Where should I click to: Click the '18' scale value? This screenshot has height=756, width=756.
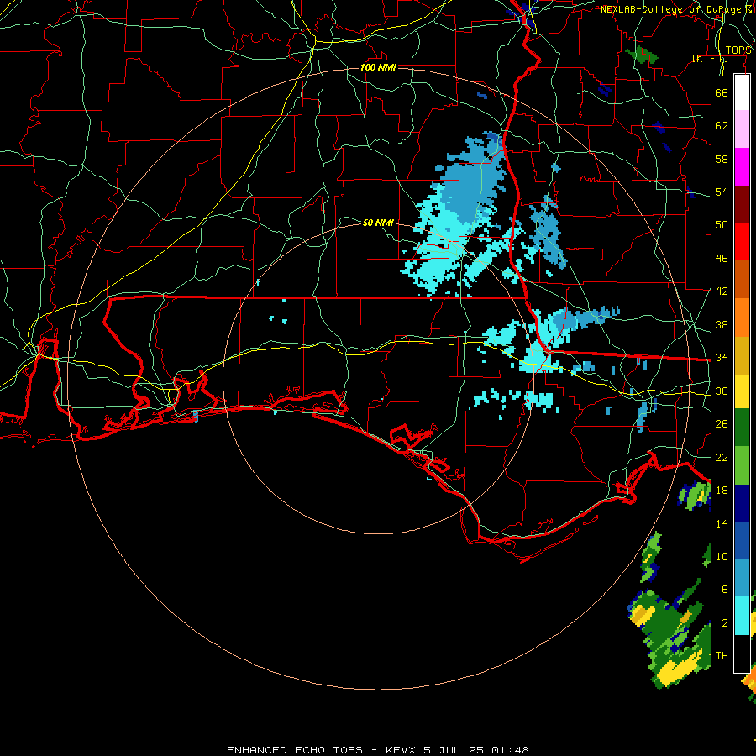pyautogui.click(x=722, y=491)
